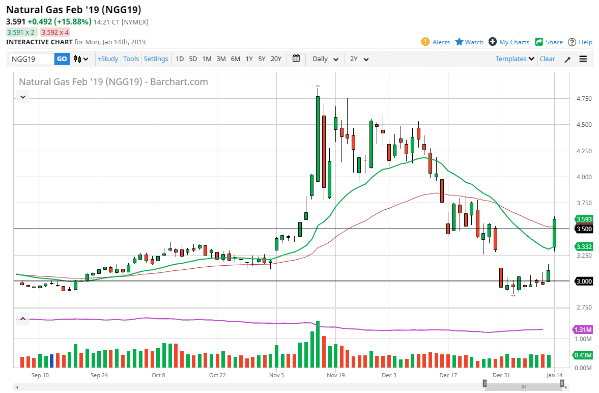Open the Templates dropdown
This screenshot has height=393, width=599.
[515, 59]
